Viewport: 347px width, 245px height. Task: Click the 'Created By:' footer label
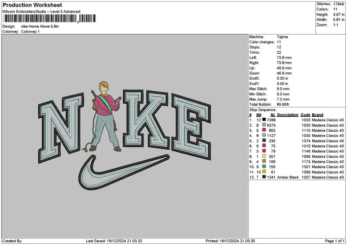(x=12, y=241)
